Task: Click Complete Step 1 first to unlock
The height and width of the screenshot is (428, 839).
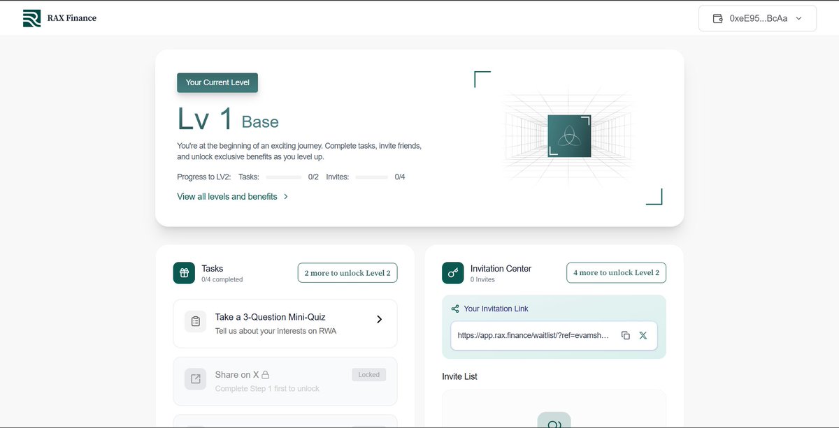Action: tap(267, 388)
